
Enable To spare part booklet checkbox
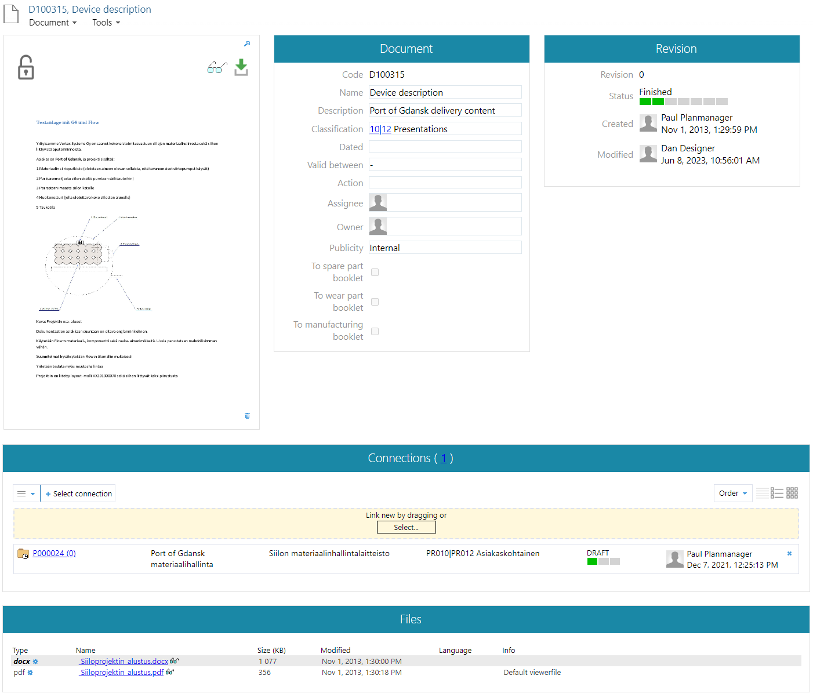pos(375,273)
